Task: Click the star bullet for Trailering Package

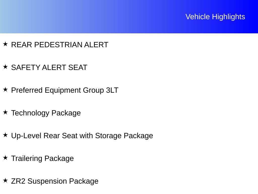Action: point(5,158)
